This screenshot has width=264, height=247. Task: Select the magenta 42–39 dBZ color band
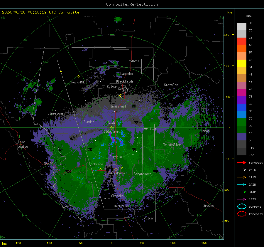242,93
